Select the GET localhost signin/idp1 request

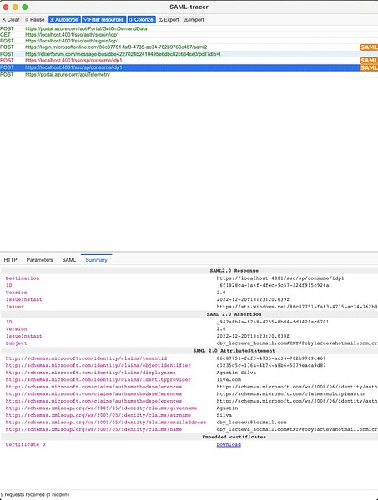[189, 35]
